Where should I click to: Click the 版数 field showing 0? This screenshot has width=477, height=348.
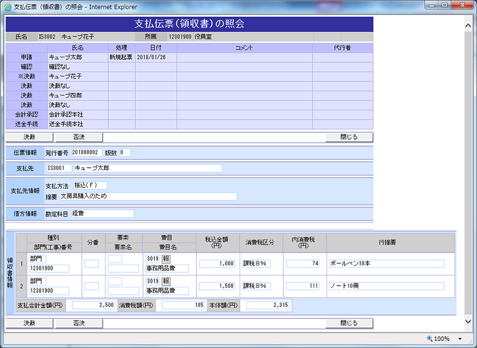125,153
